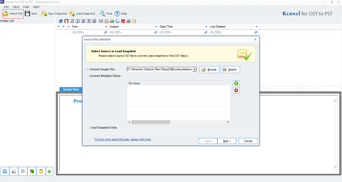Add file using the green plus icon
Screen dimensions: 342x182
tap(236, 83)
